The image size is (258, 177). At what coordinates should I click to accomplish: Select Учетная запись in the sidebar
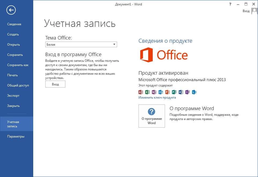(x=17, y=124)
